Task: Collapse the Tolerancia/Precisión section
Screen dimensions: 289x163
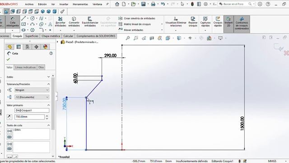Action: click(48, 84)
